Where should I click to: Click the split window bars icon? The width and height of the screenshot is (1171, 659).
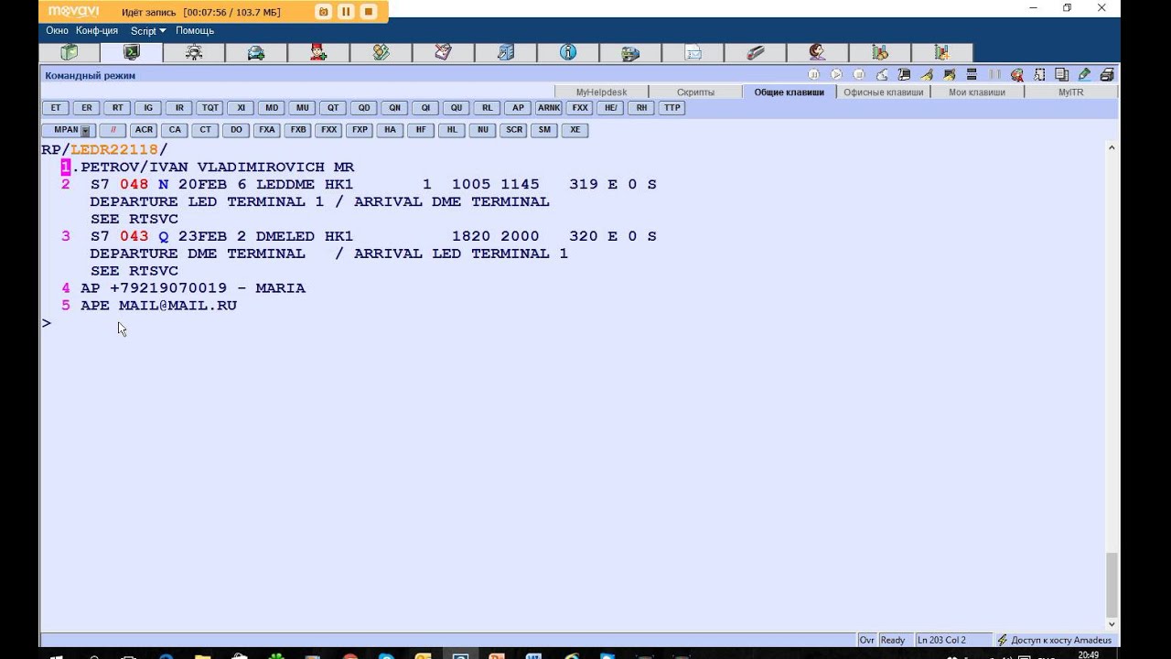click(972, 75)
